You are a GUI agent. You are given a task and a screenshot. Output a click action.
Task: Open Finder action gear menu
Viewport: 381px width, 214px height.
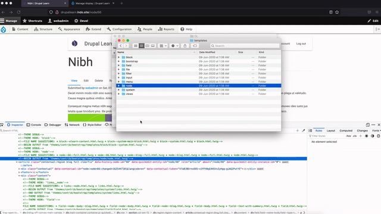point(174,46)
